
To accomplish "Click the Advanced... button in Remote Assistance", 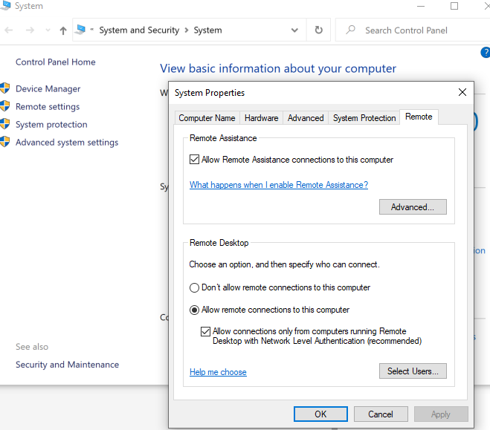I will [x=413, y=207].
